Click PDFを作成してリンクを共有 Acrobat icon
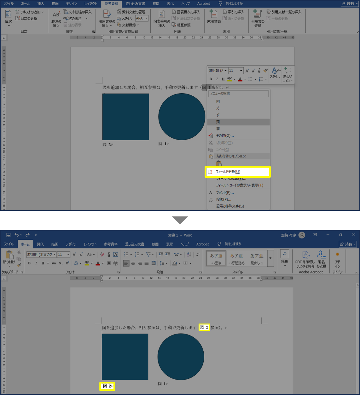This screenshot has width=360, height=395. click(305, 255)
